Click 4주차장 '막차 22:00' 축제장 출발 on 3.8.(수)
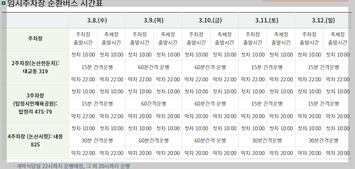This screenshot has width=355, height=169. (111, 153)
